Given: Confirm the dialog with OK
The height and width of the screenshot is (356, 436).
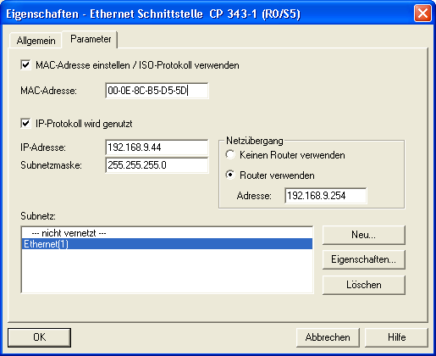Looking at the screenshot, I should pos(39,337).
